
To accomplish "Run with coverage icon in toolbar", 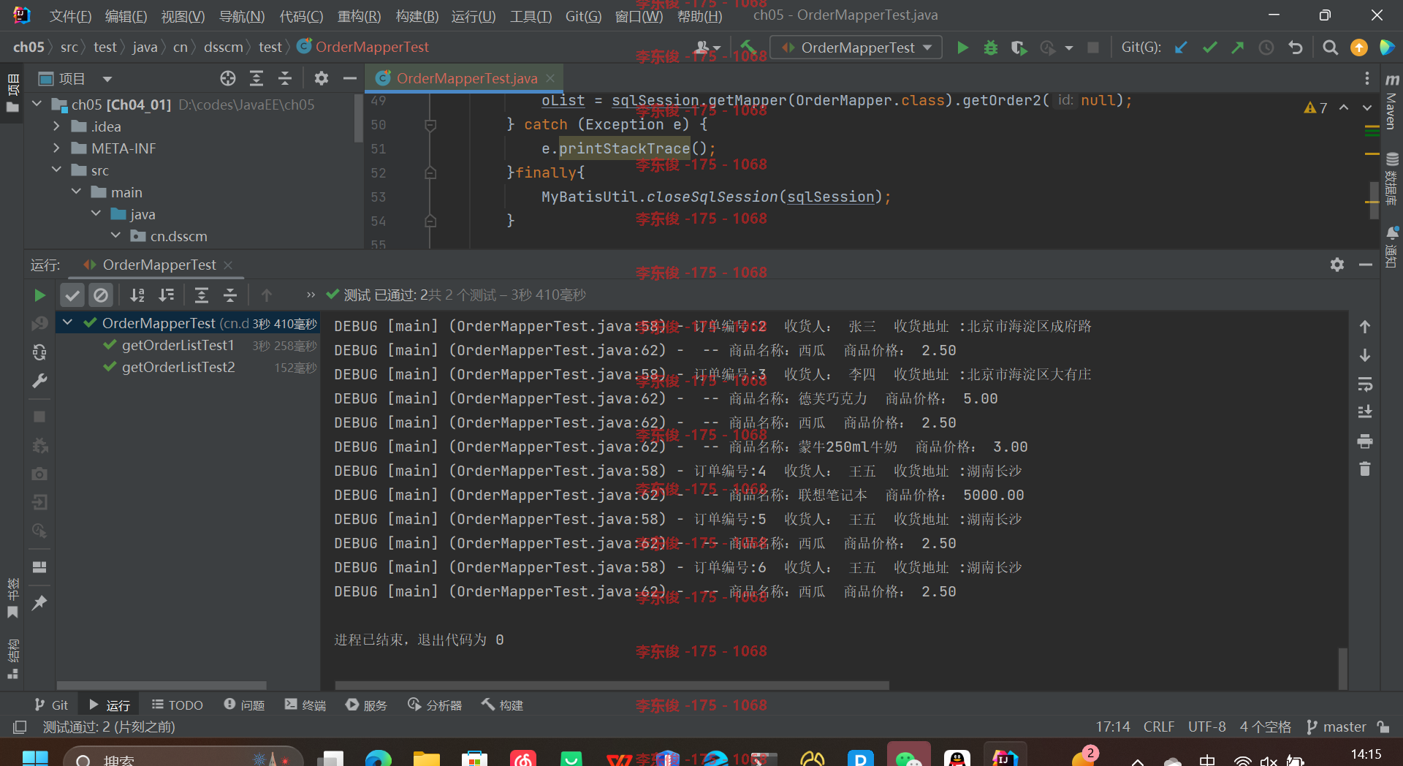I will point(1019,48).
